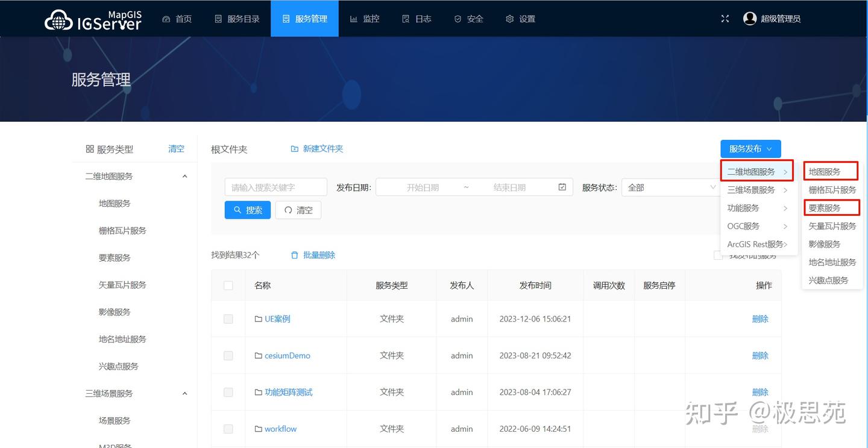Image resolution: width=868 pixels, height=448 pixels.
Task: Open the 新建文件夹 link to create a folder
Action: [323, 148]
